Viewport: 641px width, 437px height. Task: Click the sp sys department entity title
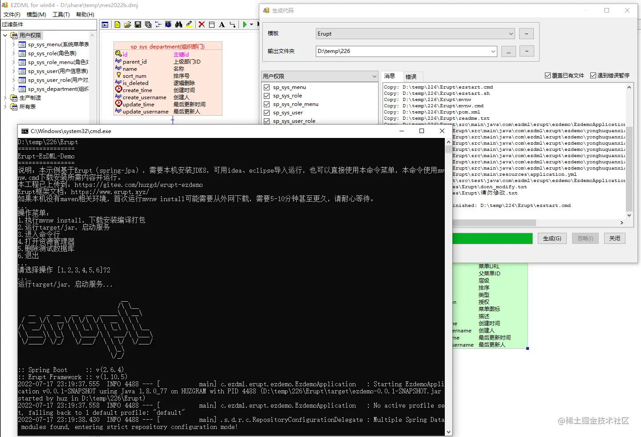(x=168, y=46)
